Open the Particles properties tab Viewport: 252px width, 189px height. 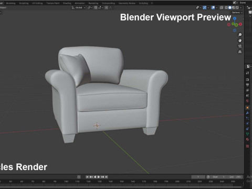coord(247,118)
